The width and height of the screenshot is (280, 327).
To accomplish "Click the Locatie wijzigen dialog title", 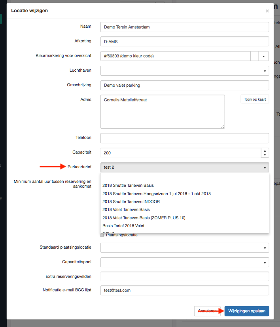I will click(x=29, y=11).
